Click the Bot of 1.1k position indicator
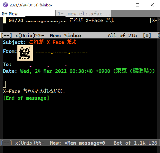 tap(128, 143)
